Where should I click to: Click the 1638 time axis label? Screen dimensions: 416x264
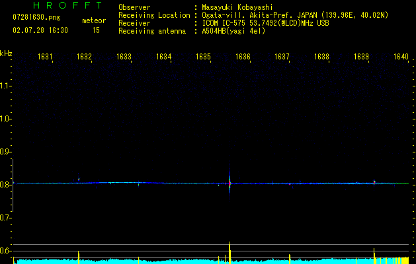pyautogui.click(x=322, y=56)
